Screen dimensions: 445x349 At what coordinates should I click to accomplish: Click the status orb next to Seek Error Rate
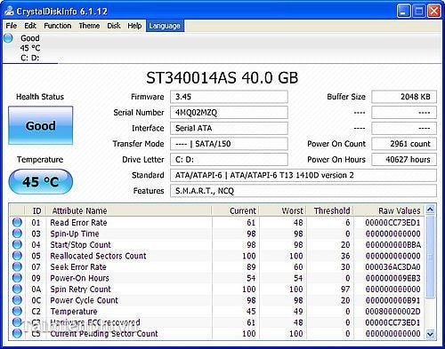pyautogui.click(x=17, y=266)
